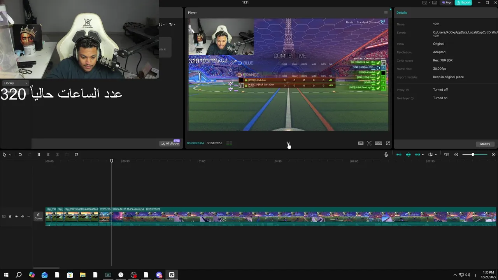The image size is (498, 280).
Task: Click the Export button
Action: click(x=463, y=2)
